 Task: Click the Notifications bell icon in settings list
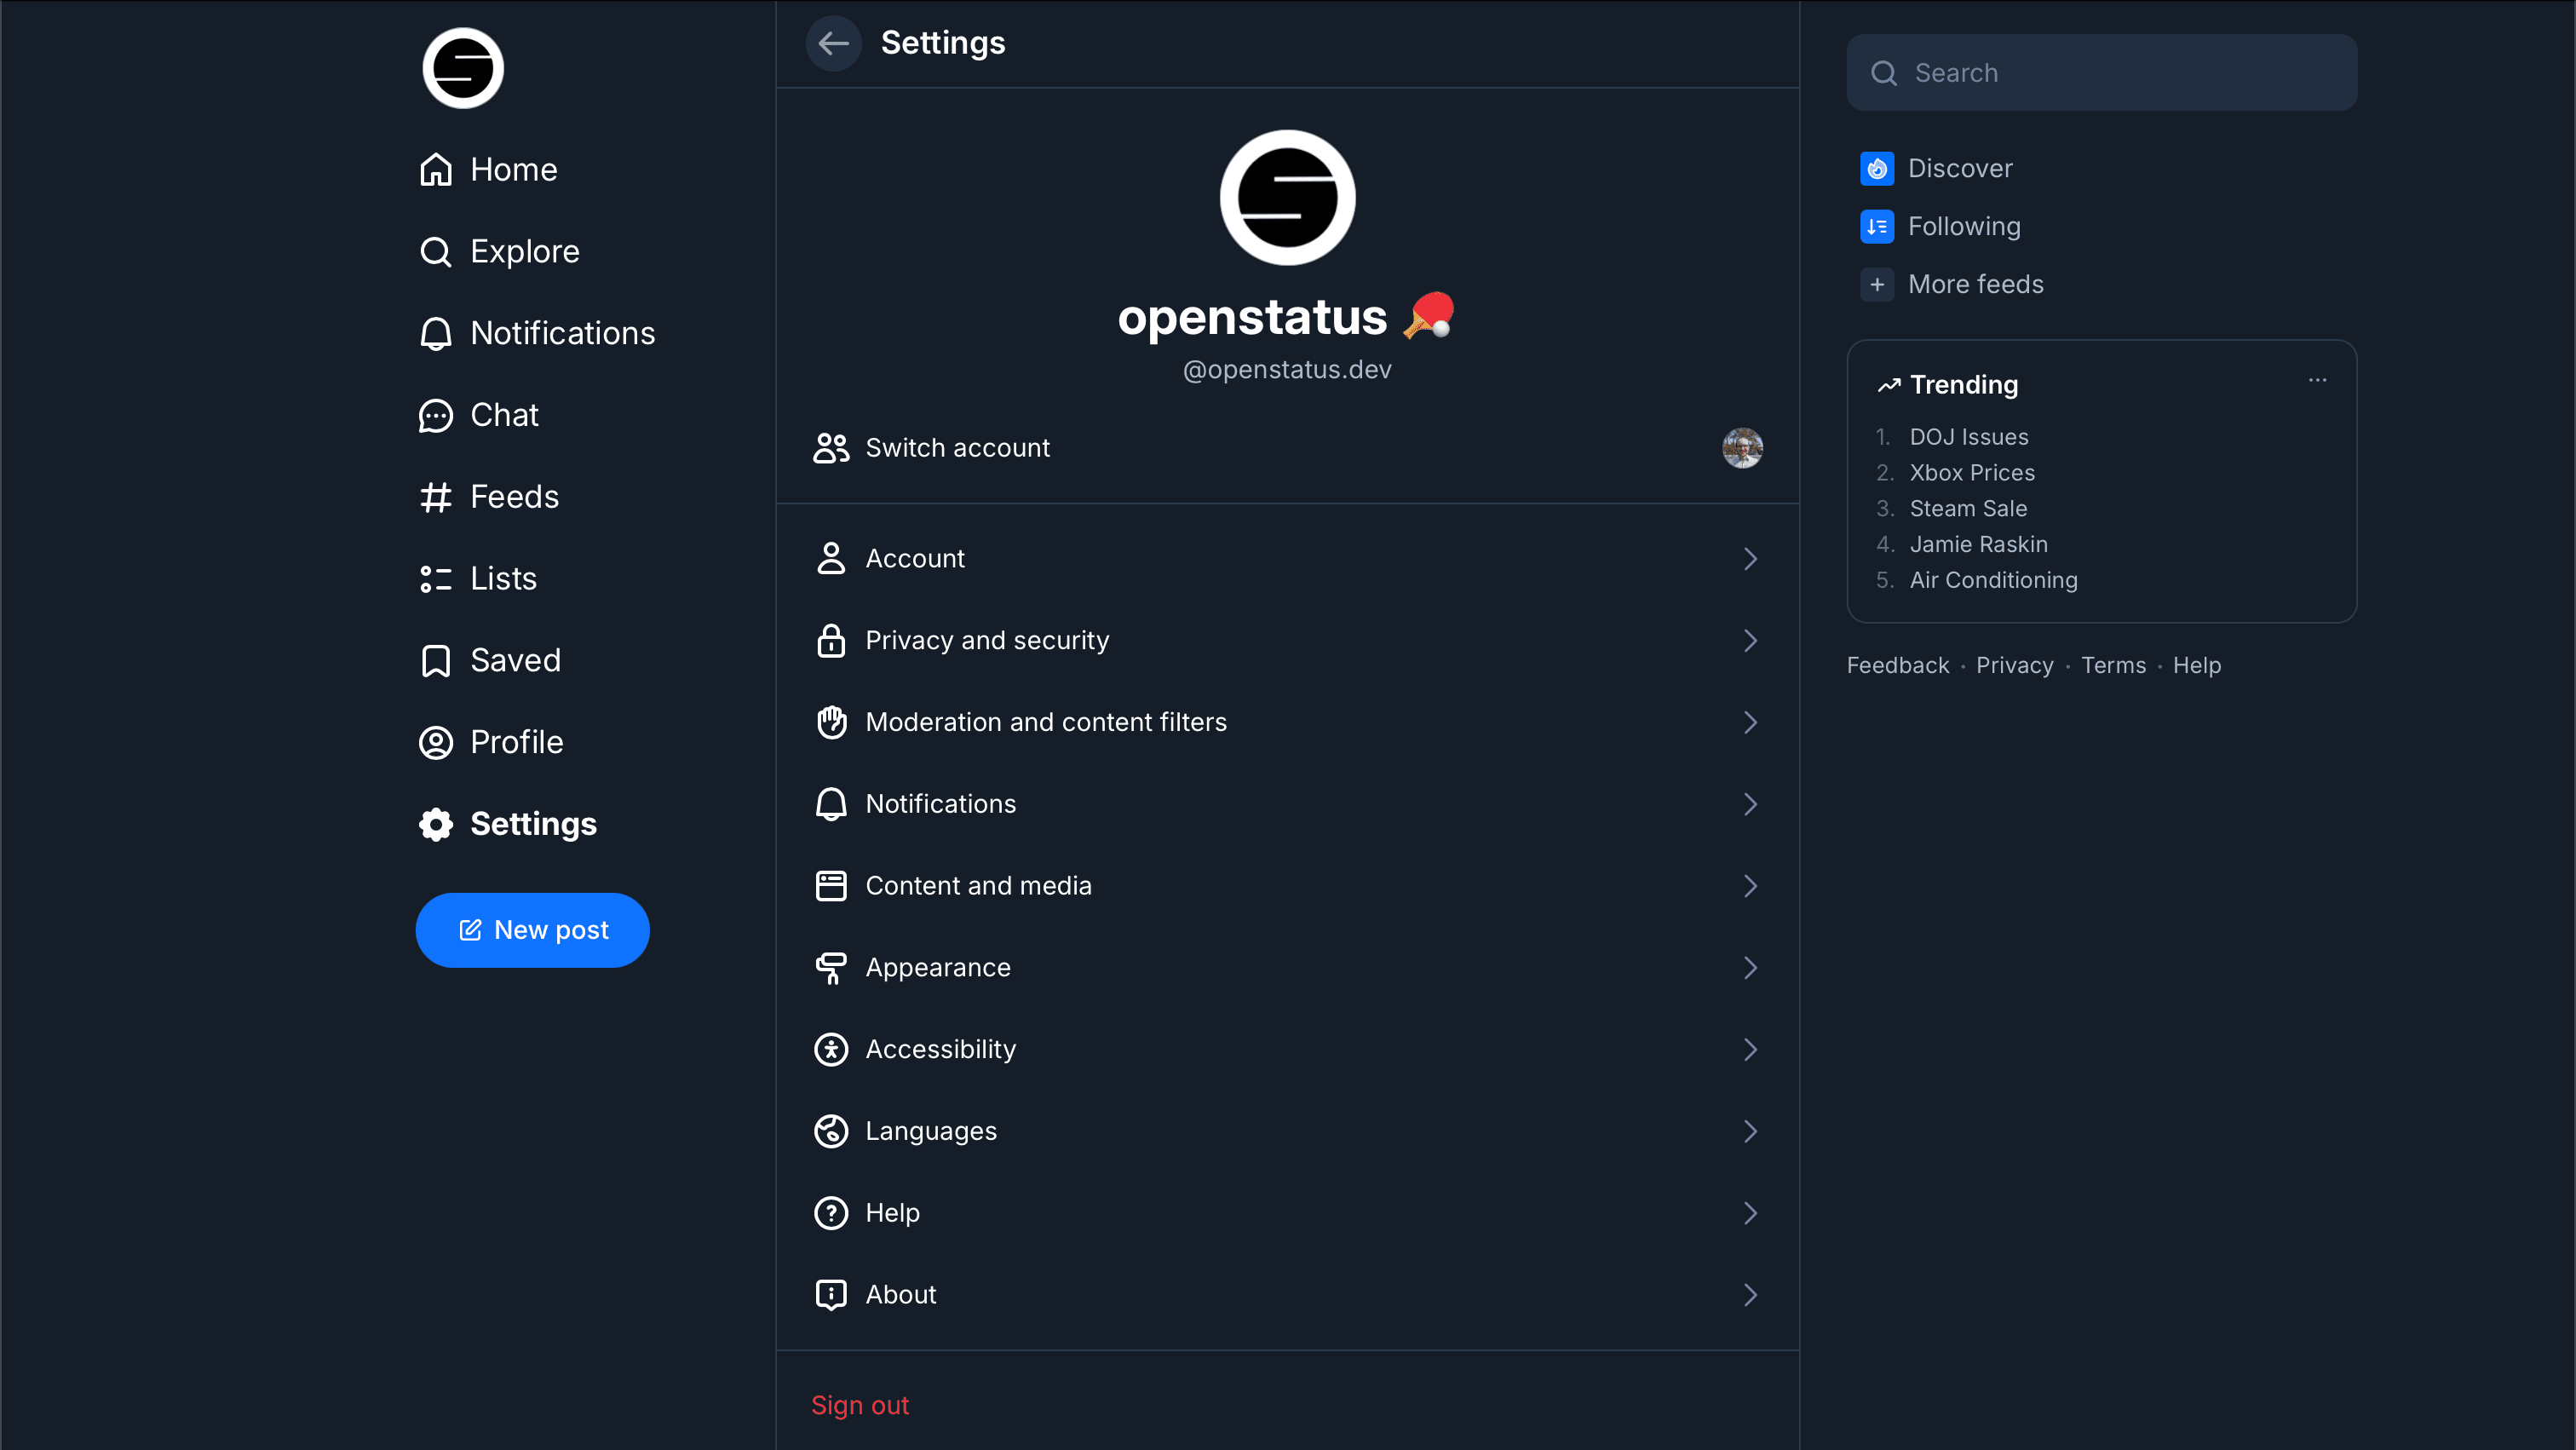point(831,804)
